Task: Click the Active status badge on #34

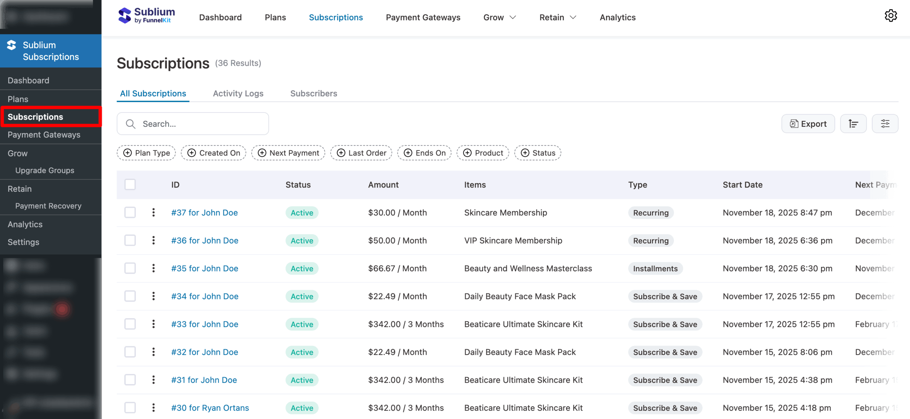Action: pyautogui.click(x=301, y=296)
